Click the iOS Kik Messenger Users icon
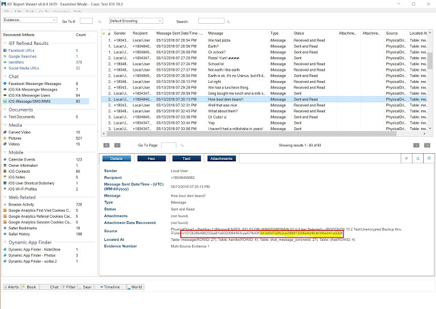Image resolution: width=436 pixels, height=309 pixels. click(x=5, y=95)
